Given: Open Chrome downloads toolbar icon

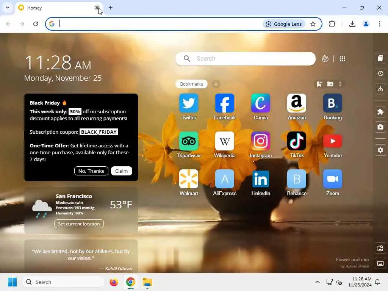Looking at the screenshot, I should [x=352, y=24].
